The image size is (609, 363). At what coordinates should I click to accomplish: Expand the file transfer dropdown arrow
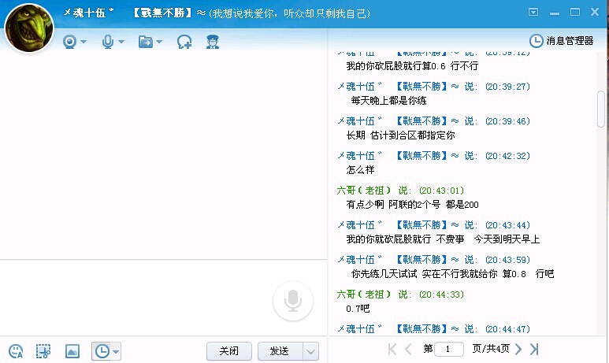(x=159, y=42)
